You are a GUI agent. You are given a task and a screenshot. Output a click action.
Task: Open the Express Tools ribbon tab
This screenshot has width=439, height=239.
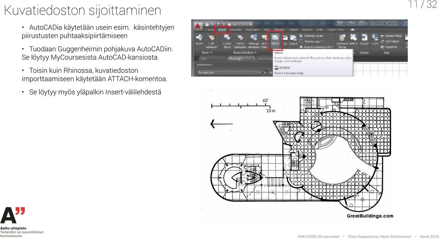[336, 30]
